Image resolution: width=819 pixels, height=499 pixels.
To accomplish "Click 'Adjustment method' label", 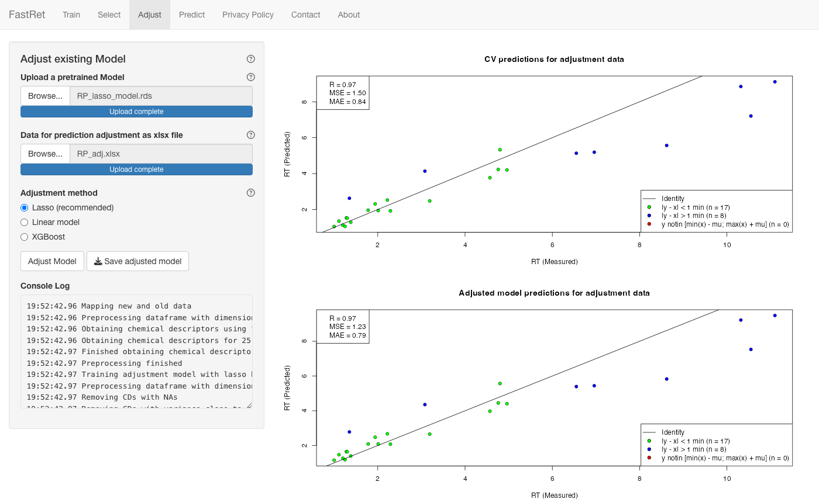I will [59, 193].
